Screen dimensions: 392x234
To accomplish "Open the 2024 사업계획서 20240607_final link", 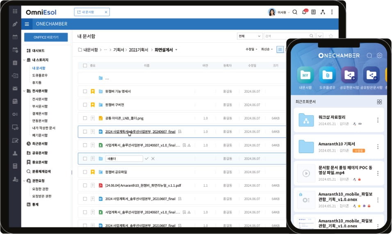I will 140,132.
